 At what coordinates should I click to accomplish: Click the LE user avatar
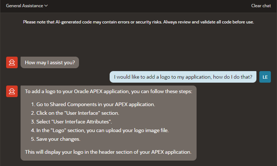click(265, 77)
